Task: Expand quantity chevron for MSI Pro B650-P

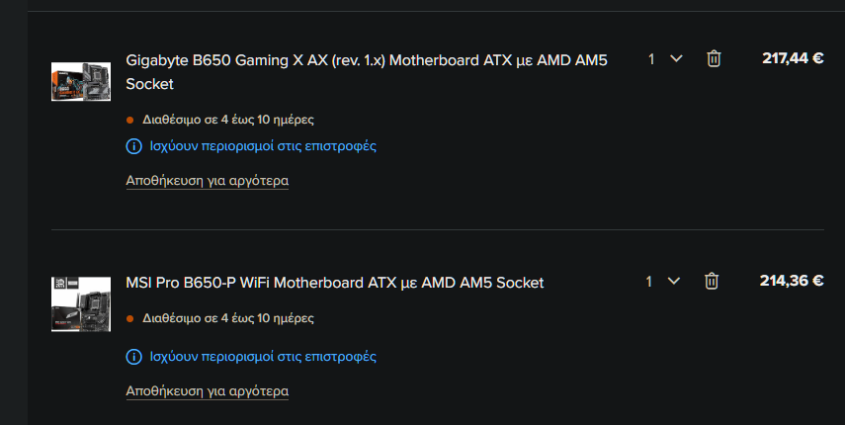Action: pyautogui.click(x=674, y=281)
